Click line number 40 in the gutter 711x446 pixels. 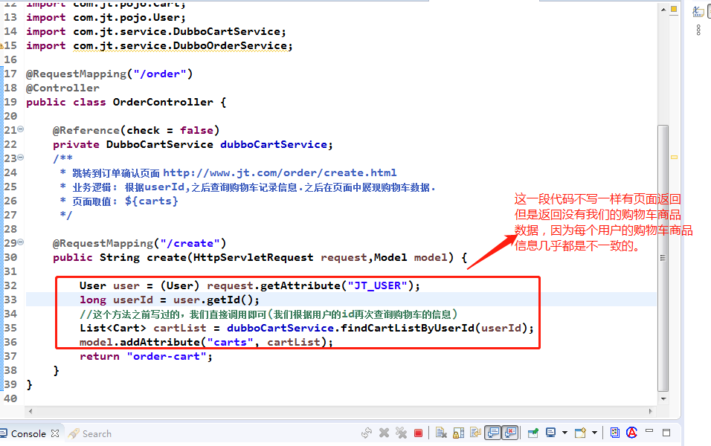coord(10,398)
